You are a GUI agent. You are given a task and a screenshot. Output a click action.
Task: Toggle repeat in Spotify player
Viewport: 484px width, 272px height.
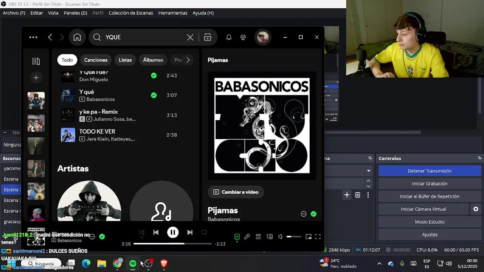[x=204, y=232]
